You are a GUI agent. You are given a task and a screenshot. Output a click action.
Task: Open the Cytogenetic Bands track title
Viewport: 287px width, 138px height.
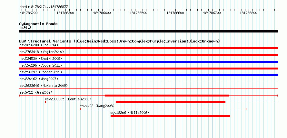(38, 24)
